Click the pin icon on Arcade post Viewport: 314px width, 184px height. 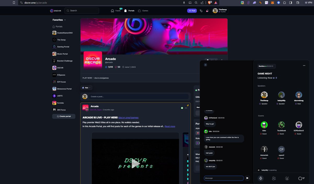coord(188,105)
